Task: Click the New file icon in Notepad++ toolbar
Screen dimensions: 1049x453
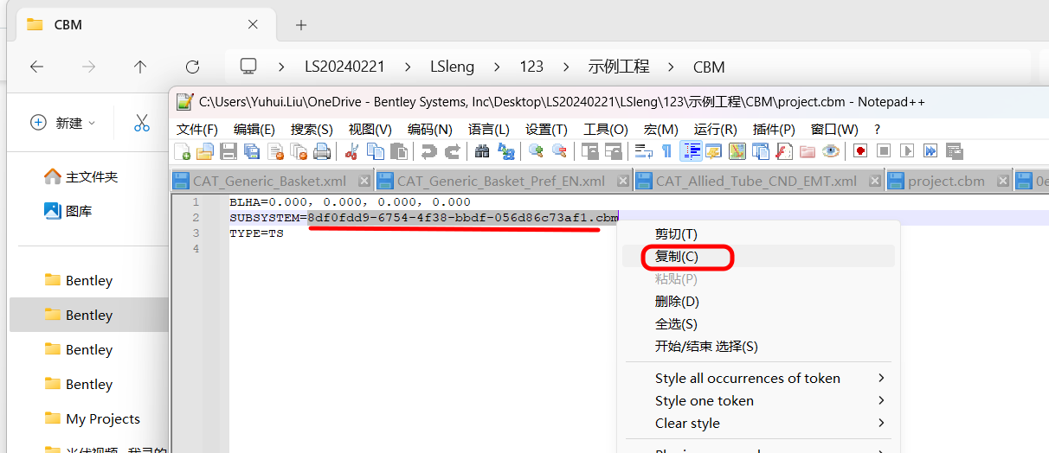Action: click(183, 151)
